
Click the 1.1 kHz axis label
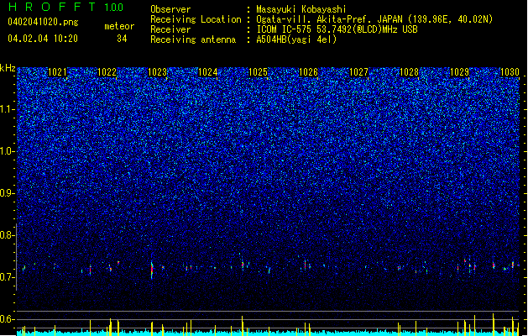click(x=7, y=109)
